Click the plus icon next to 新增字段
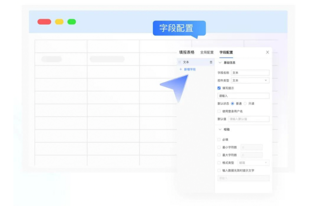314x206 pixels. pos(180,69)
